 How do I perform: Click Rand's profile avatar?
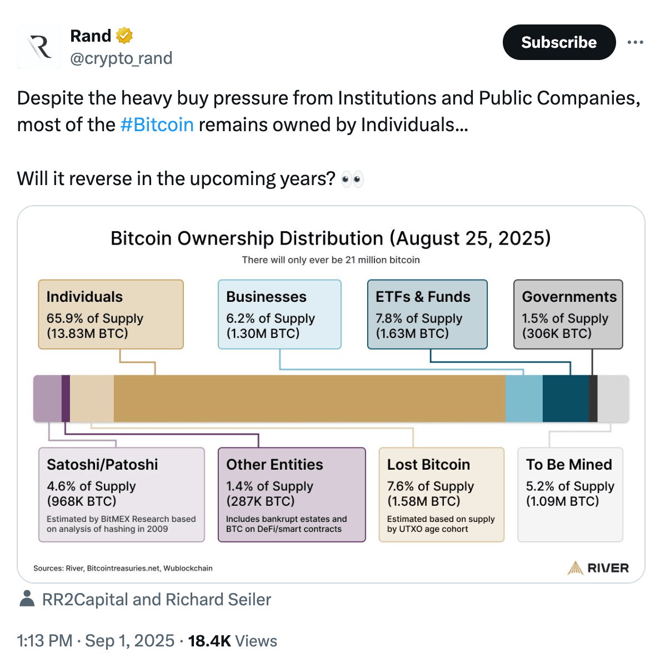(39, 47)
